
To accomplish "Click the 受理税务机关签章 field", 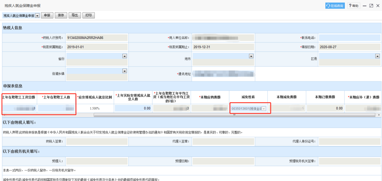I will coord(349,161).
